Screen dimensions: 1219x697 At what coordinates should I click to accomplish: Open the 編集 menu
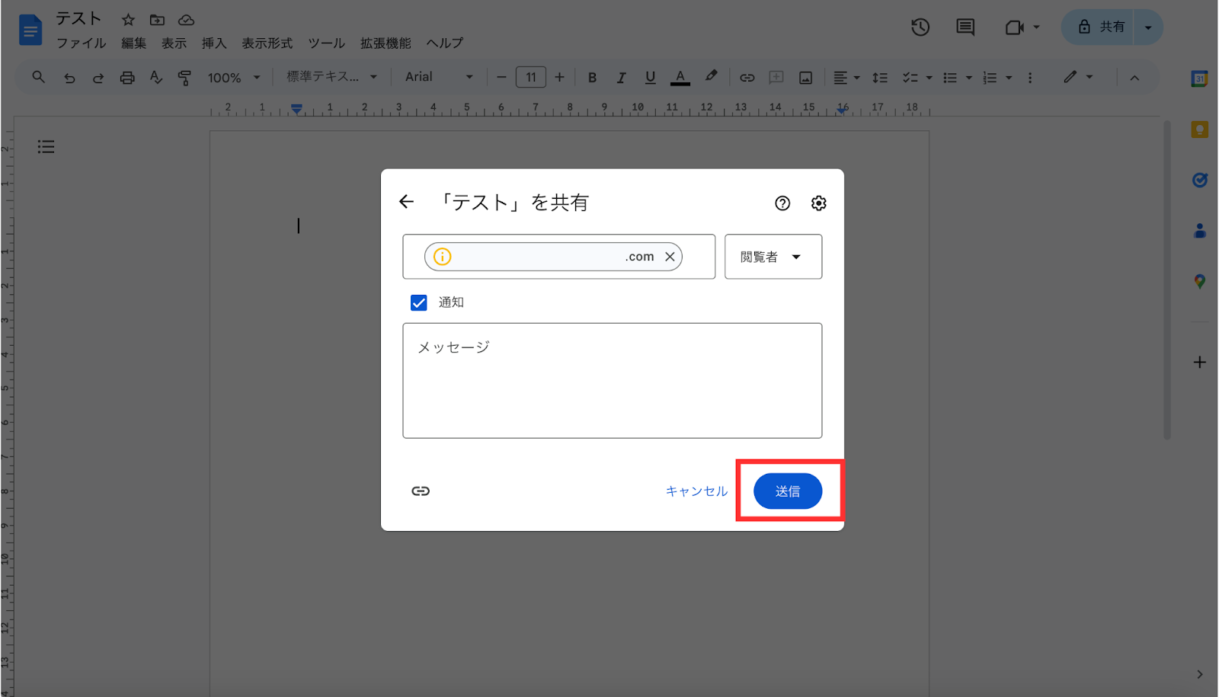134,43
